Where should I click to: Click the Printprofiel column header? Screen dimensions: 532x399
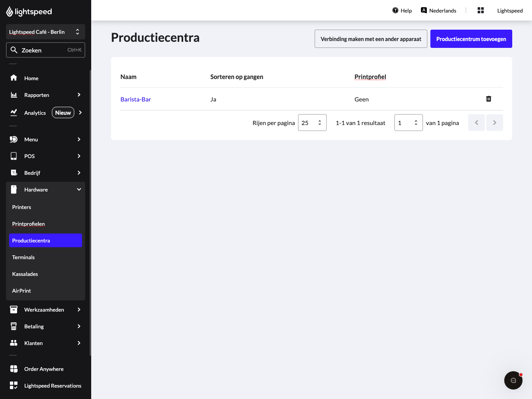coord(370,77)
